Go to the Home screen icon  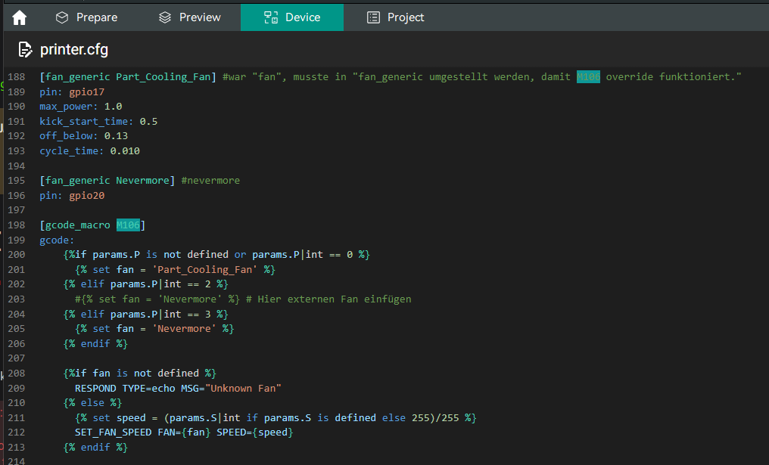pyautogui.click(x=19, y=17)
